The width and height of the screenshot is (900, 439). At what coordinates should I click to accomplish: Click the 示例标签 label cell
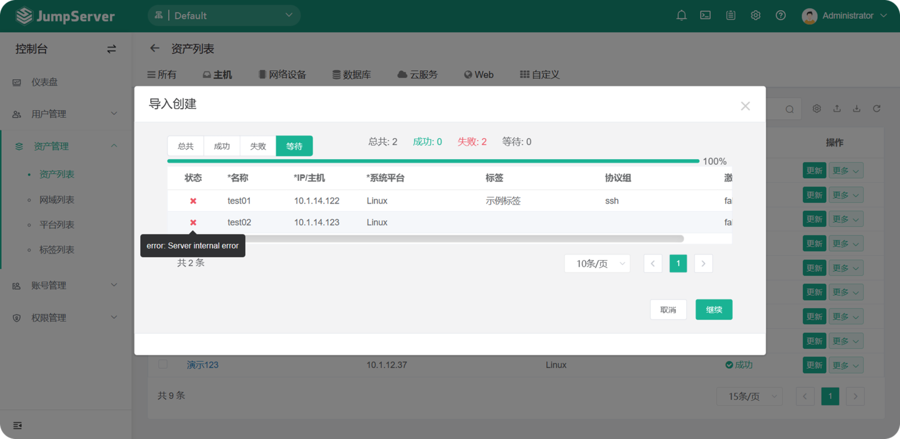[503, 201]
